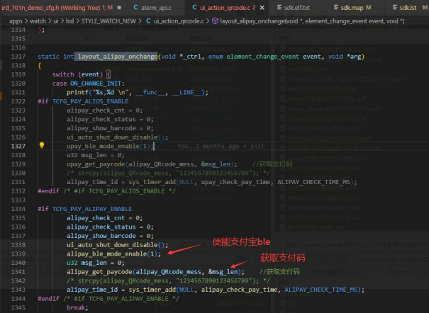Viewport: 429px width, 313px height.
Task: Click '#endif' on line 1332
Action: pos(48,191)
